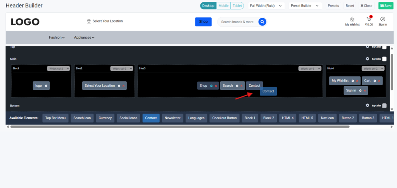Select HTML 4 available element

point(288,118)
